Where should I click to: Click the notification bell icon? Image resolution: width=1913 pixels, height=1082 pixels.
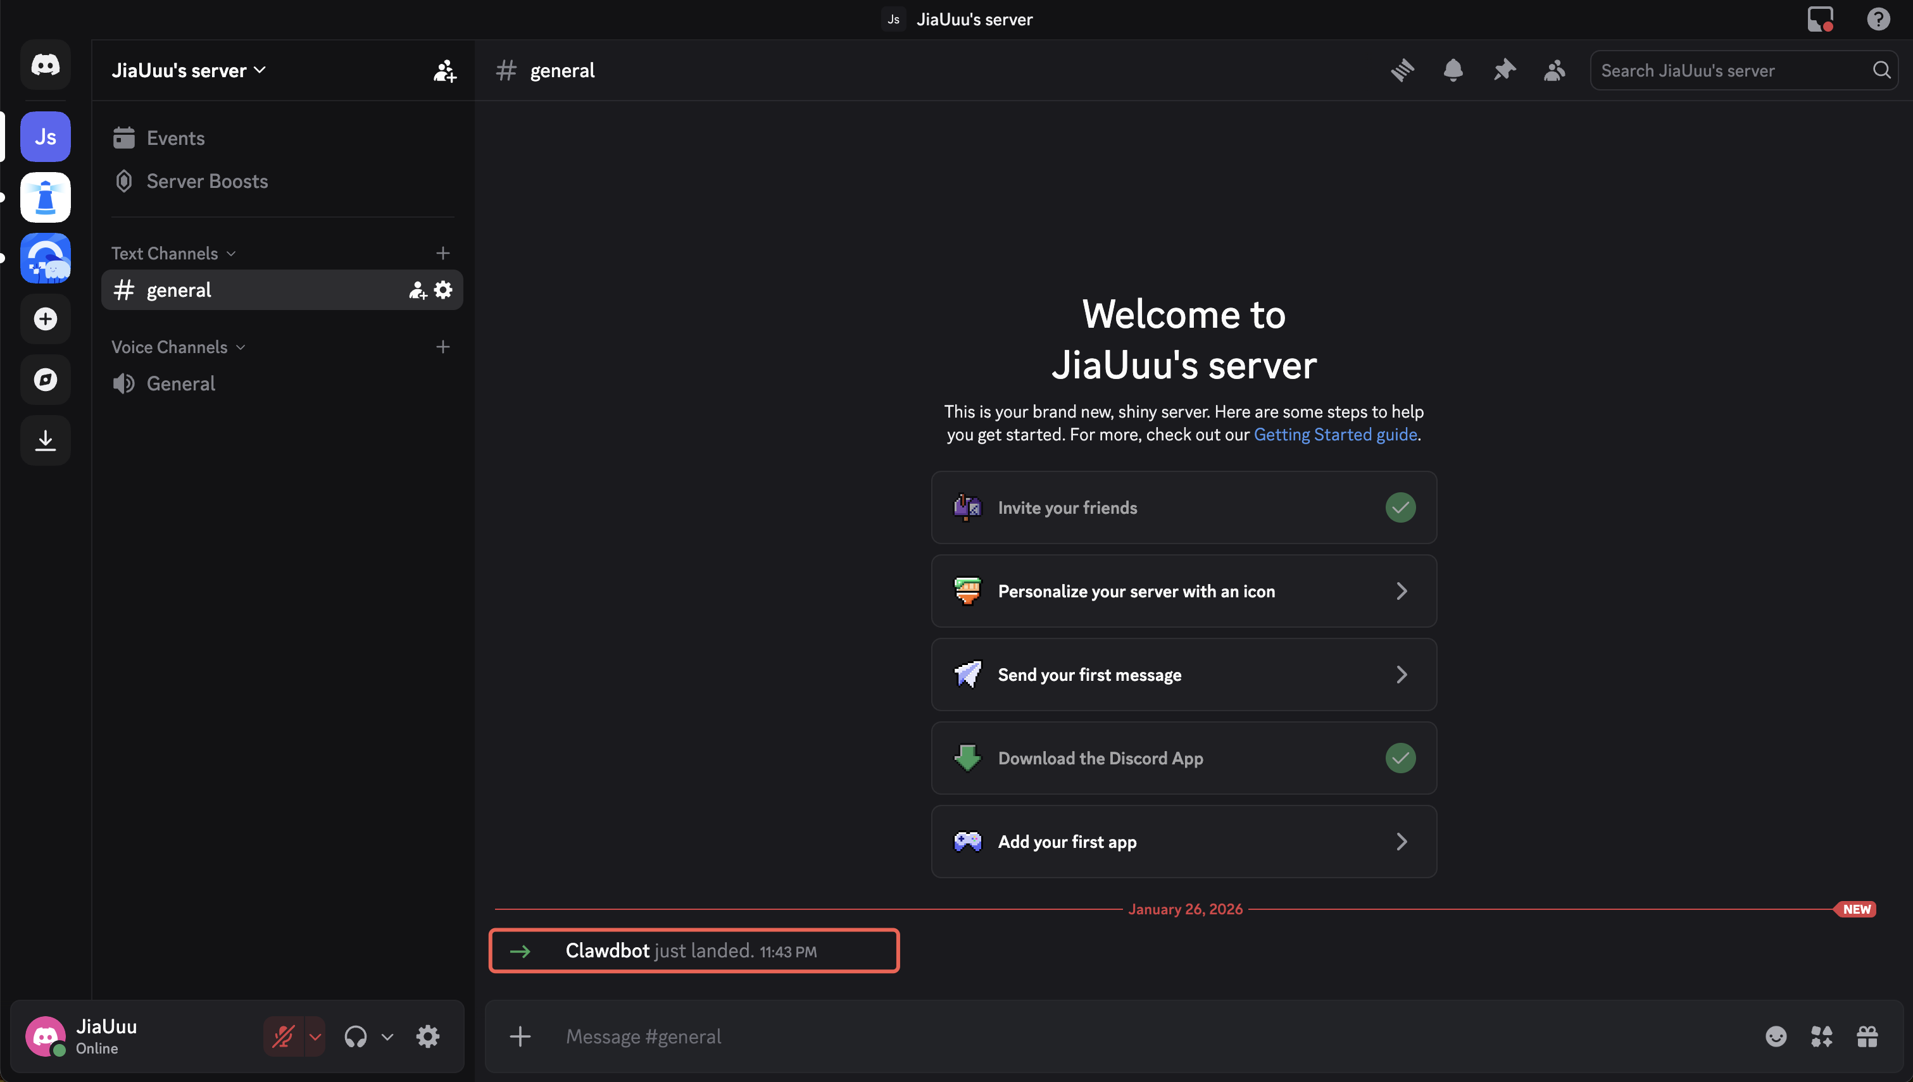[1453, 71]
